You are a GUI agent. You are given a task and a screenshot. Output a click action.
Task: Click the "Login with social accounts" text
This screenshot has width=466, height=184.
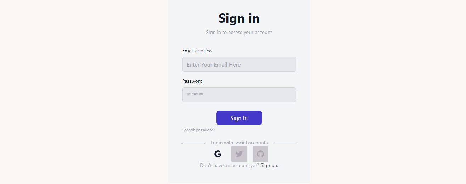pyautogui.click(x=239, y=143)
